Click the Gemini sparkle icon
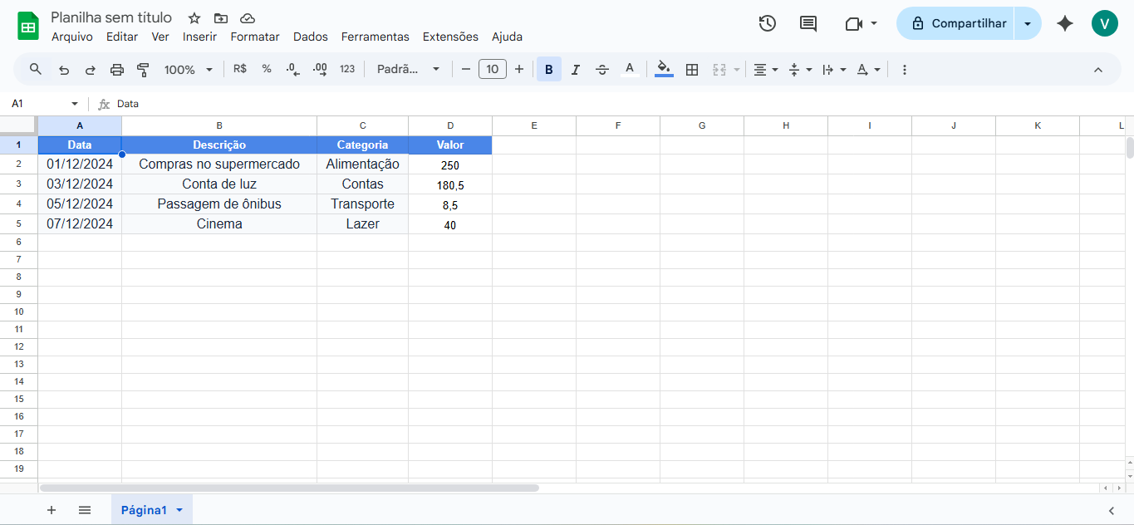The height and width of the screenshot is (525, 1134). (x=1065, y=23)
